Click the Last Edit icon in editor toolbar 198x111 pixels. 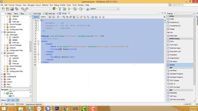tap(50, 17)
